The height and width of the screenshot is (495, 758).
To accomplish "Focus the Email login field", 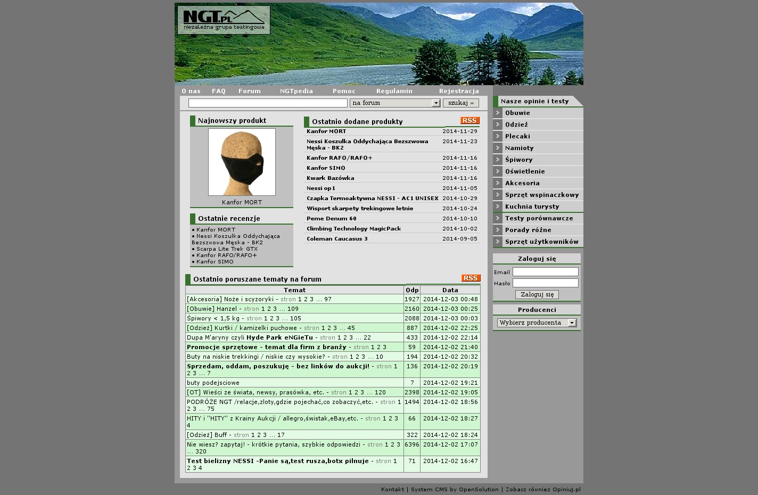I will tap(545, 272).
